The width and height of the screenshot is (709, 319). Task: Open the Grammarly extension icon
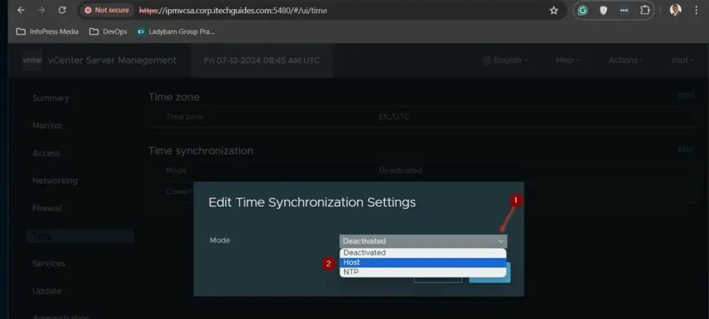point(583,10)
